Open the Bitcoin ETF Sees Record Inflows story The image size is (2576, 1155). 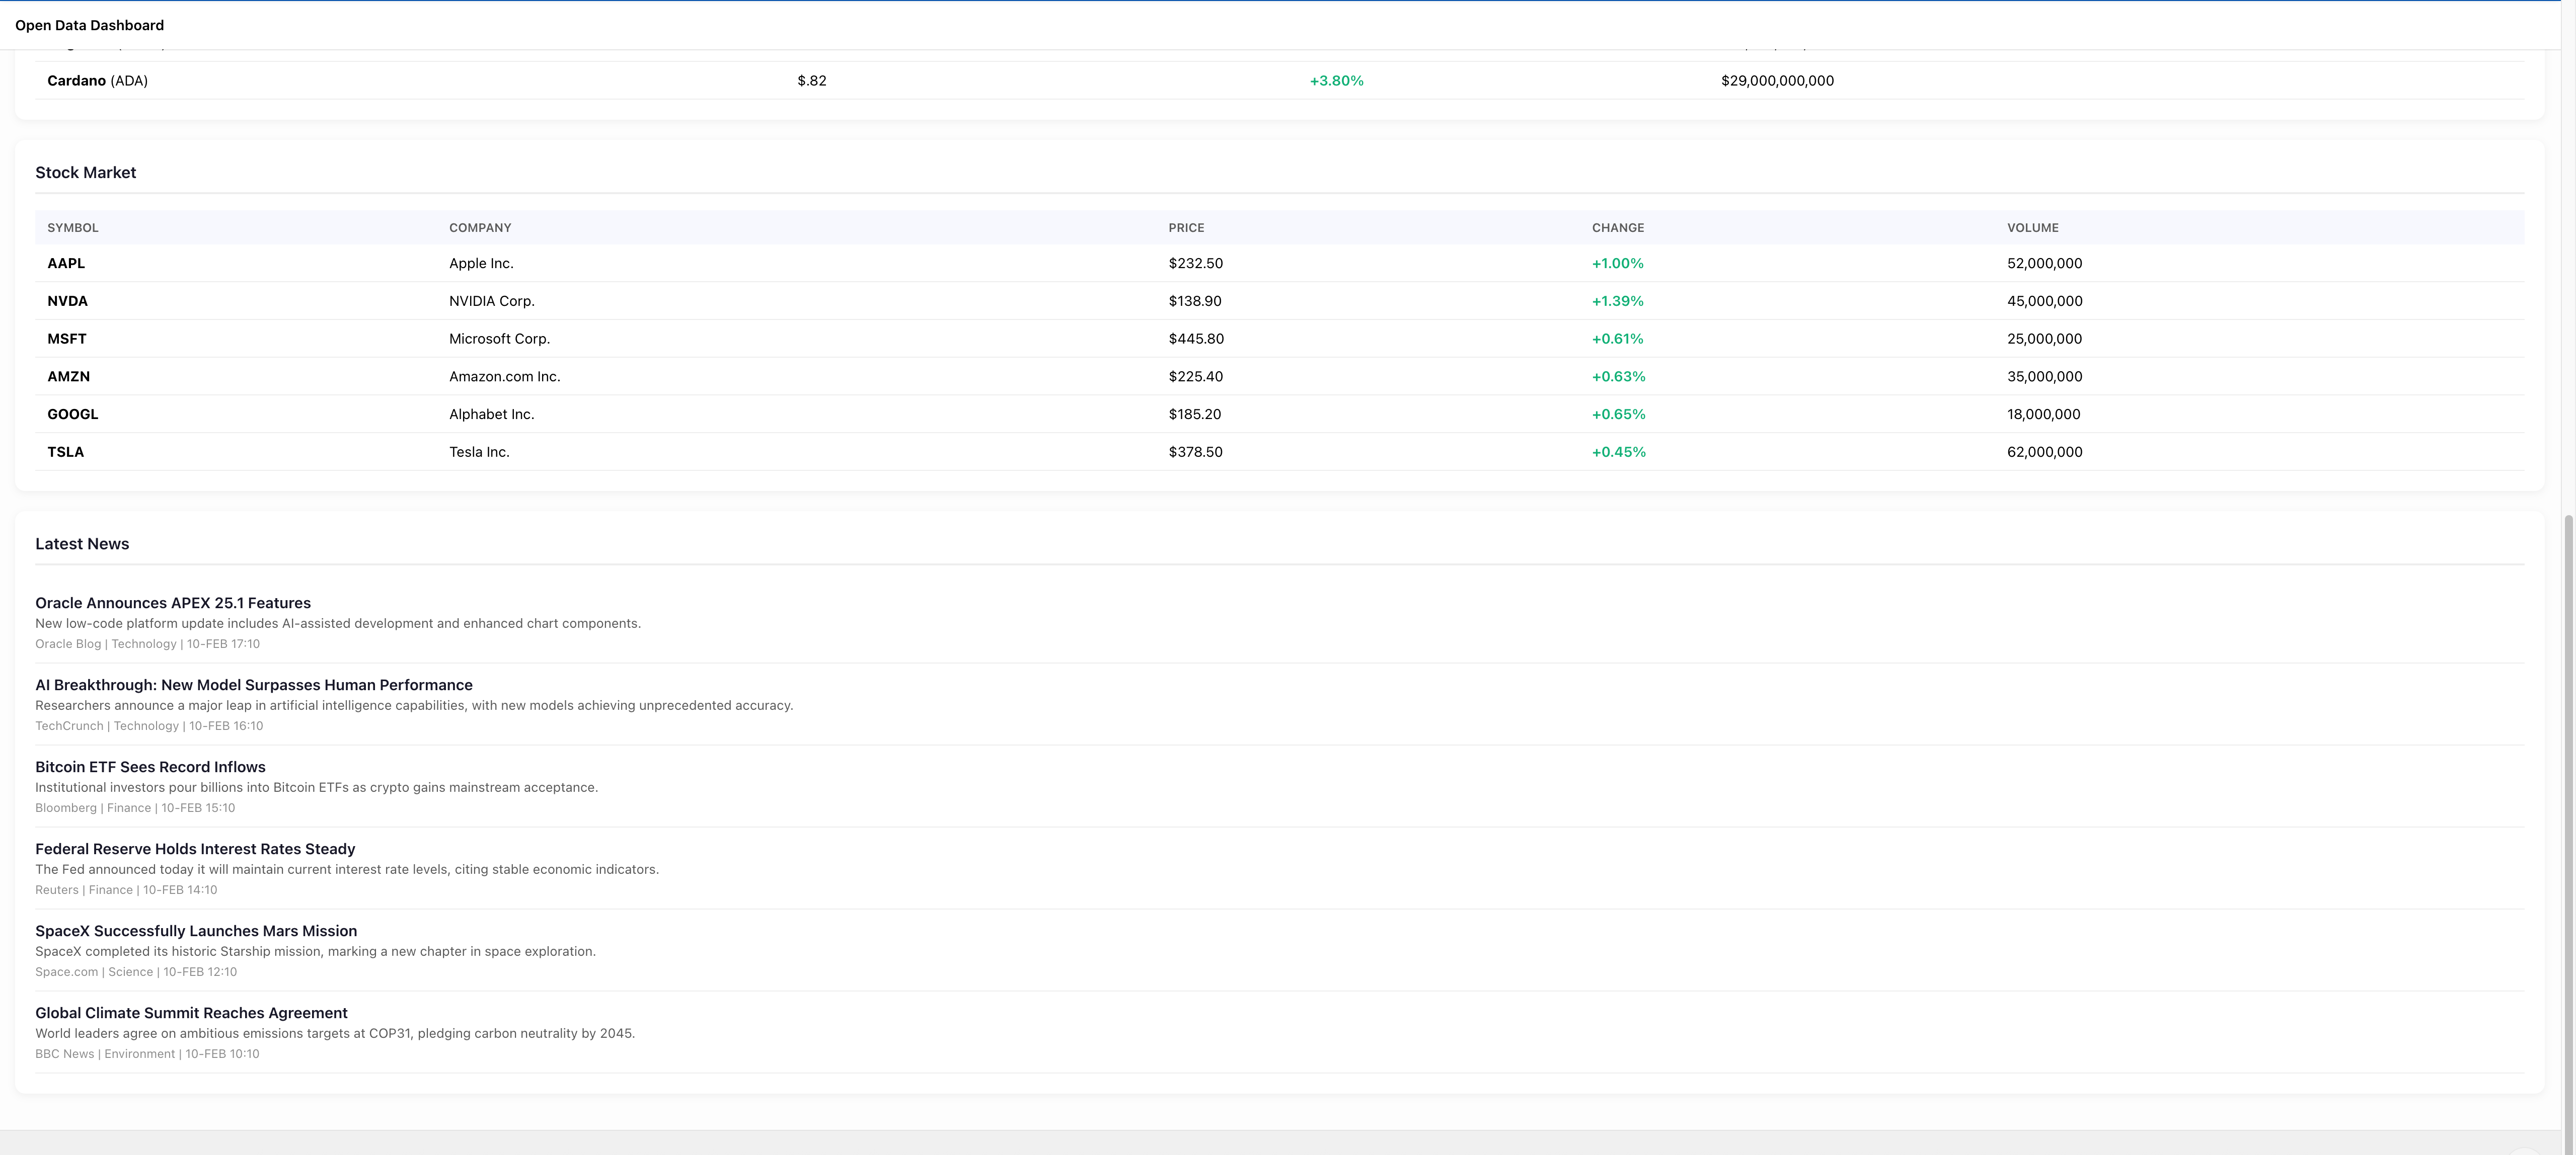[150, 766]
